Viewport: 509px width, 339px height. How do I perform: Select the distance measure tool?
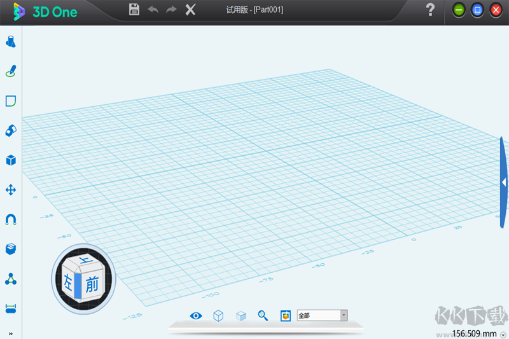coord(10,308)
